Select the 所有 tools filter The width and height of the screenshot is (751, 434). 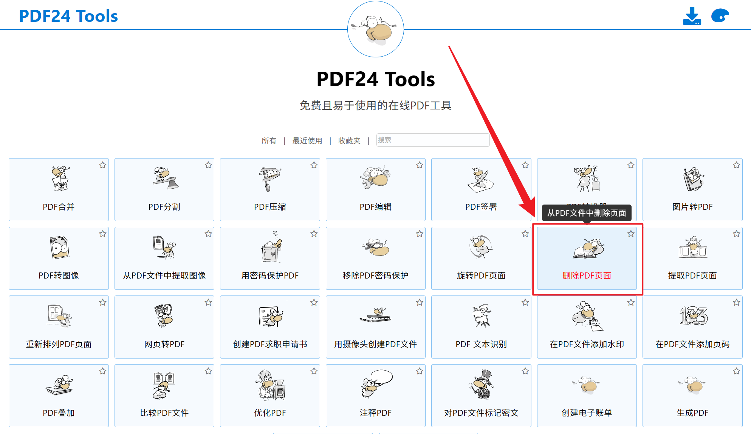point(269,140)
